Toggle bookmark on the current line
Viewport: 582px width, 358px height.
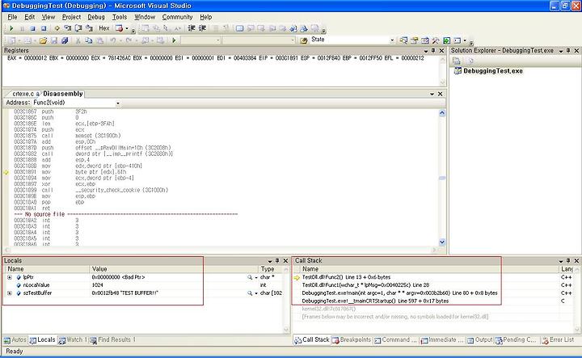point(239,28)
